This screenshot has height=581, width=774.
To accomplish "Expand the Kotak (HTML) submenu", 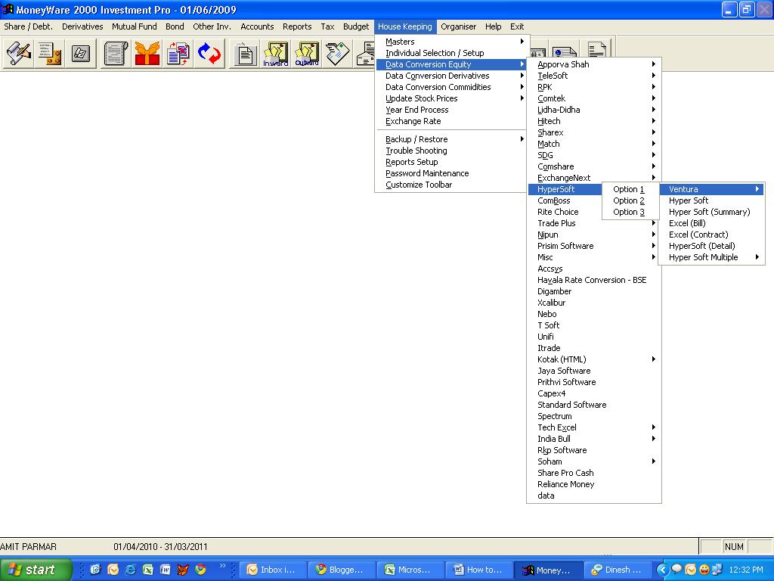I will point(563,359).
